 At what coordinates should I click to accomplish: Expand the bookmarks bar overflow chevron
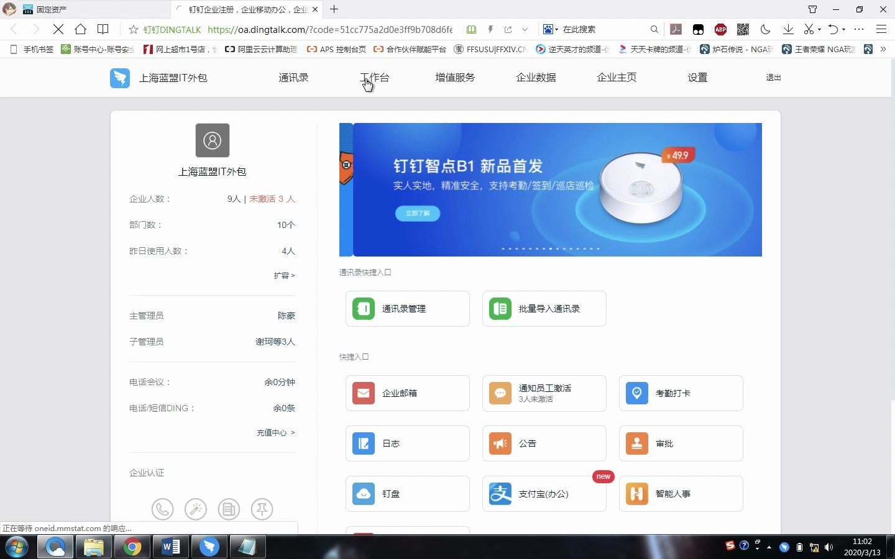(x=883, y=49)
